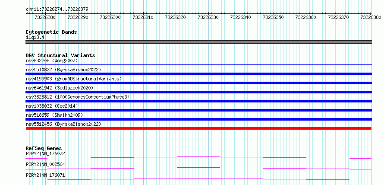Click ruler coordinate 73226310

143,17
